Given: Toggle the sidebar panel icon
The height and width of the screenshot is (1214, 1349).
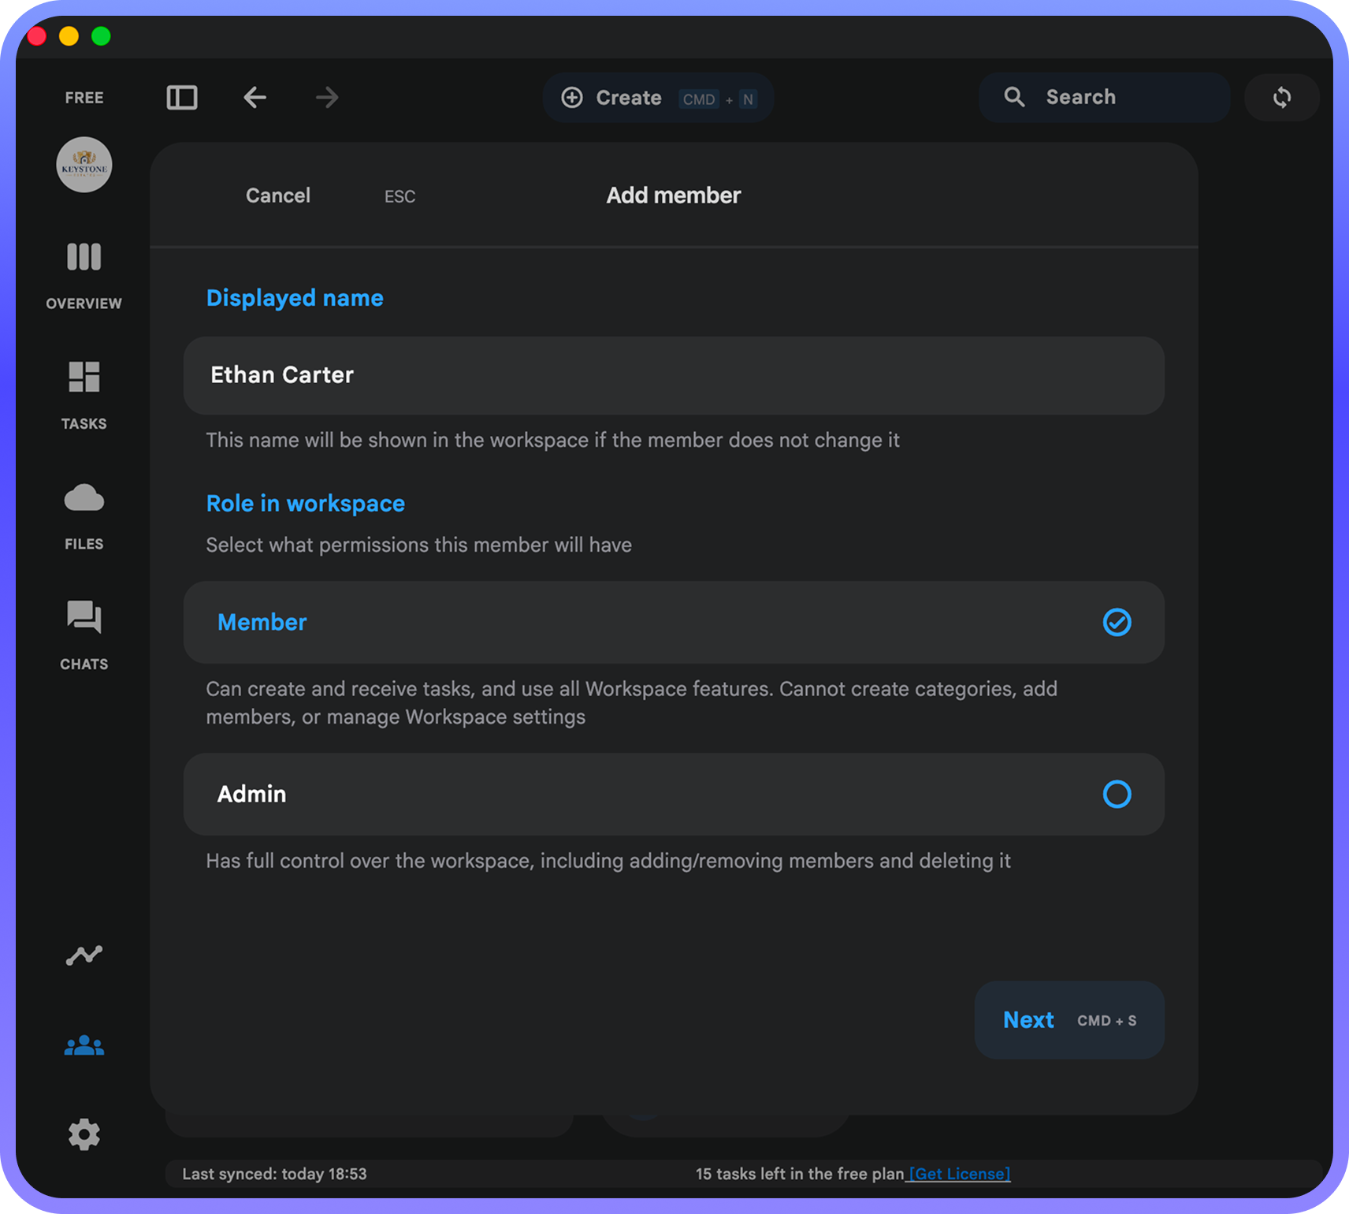Looking at the screenshot, I should coord(182,98).
